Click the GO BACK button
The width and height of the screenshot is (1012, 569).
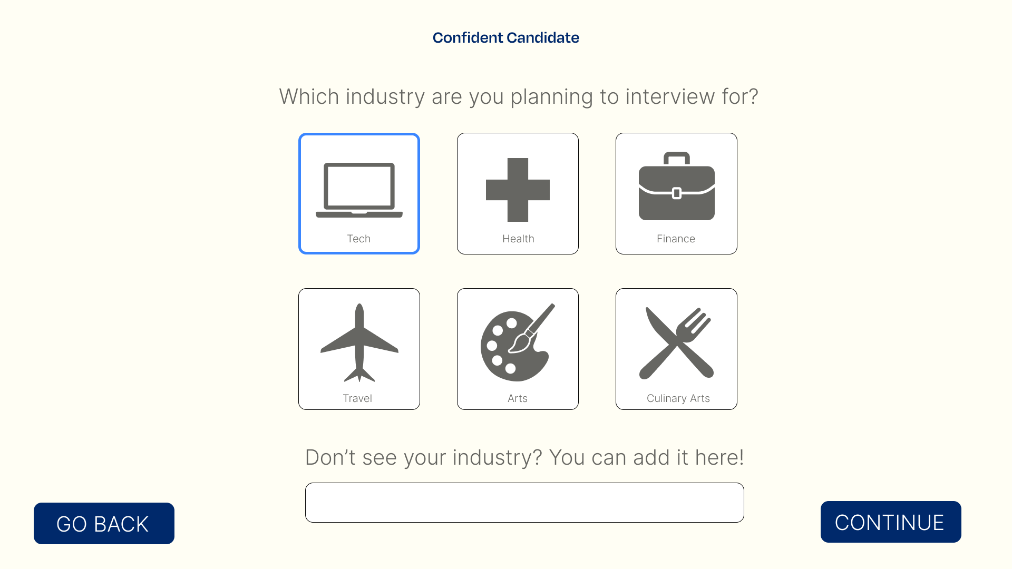[104, 523]
